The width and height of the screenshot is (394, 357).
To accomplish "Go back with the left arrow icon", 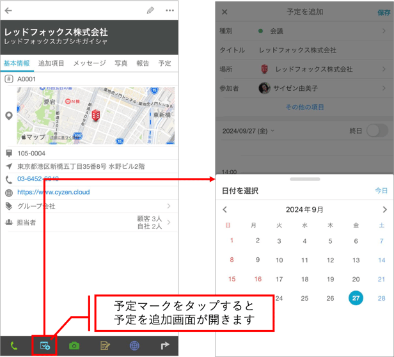I will click(8, 11).
